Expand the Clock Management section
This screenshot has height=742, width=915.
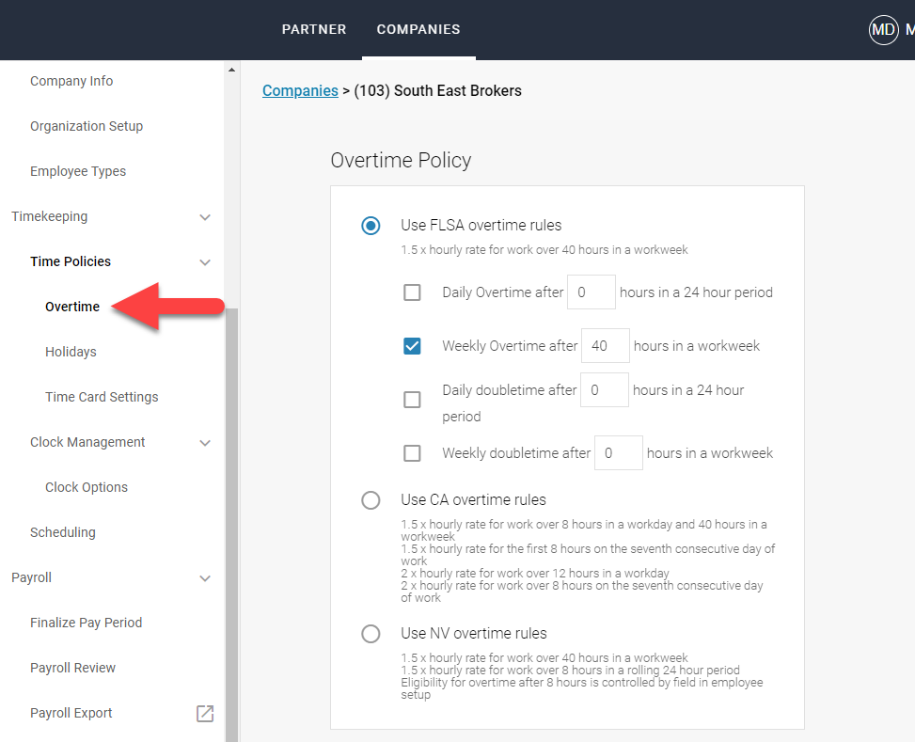click(x=205, y=442)
